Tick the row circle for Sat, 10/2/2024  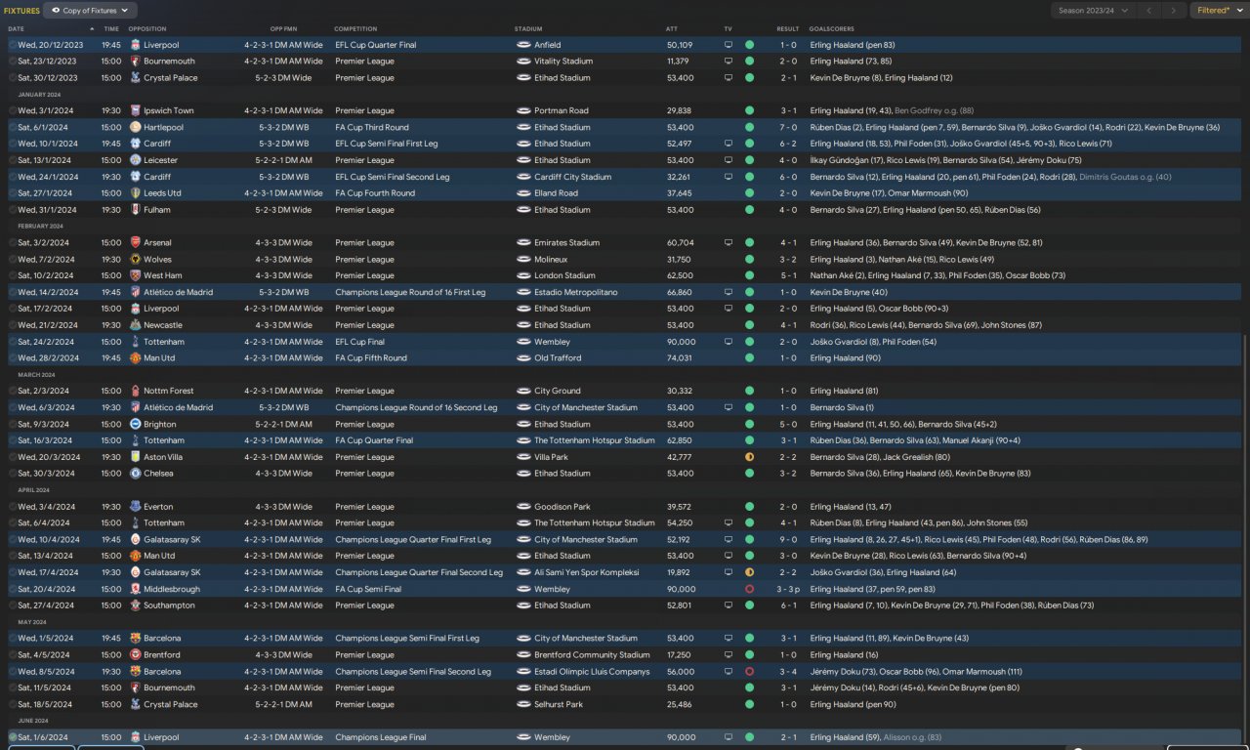click(13, 276)
